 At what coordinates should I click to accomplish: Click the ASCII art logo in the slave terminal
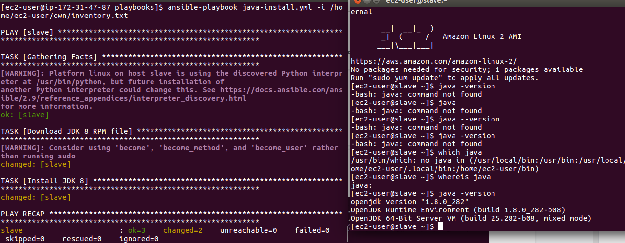(x=405, y=36)
